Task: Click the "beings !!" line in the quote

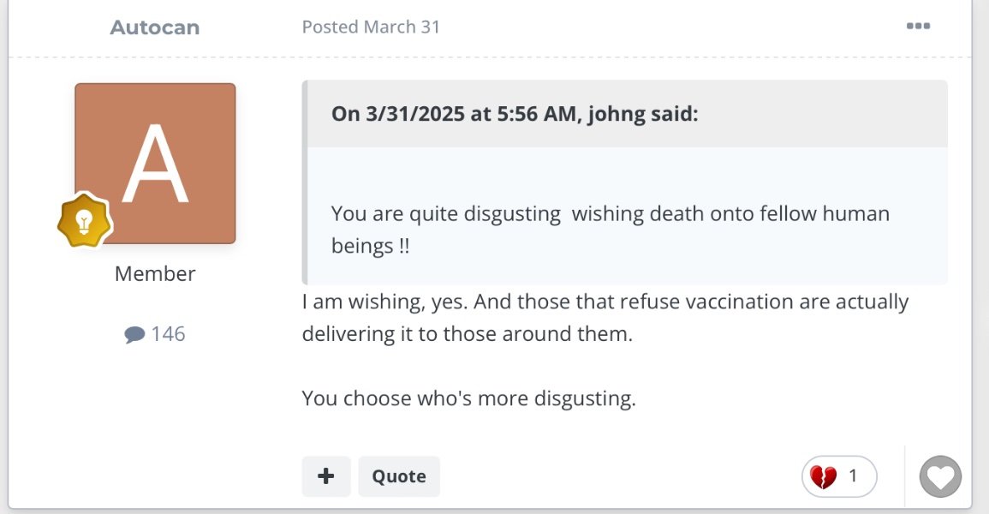Action: point(370,246)
